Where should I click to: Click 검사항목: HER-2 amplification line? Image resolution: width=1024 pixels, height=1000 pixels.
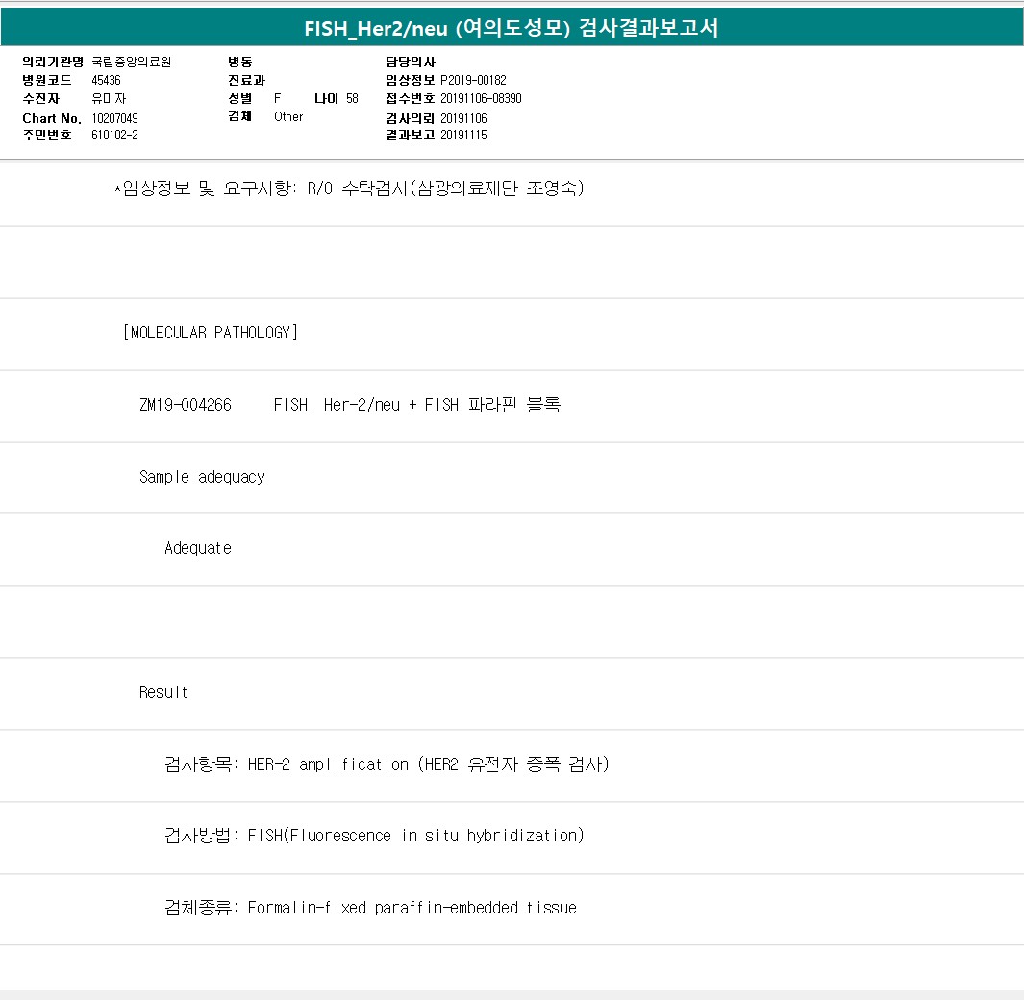pos(387,764)
